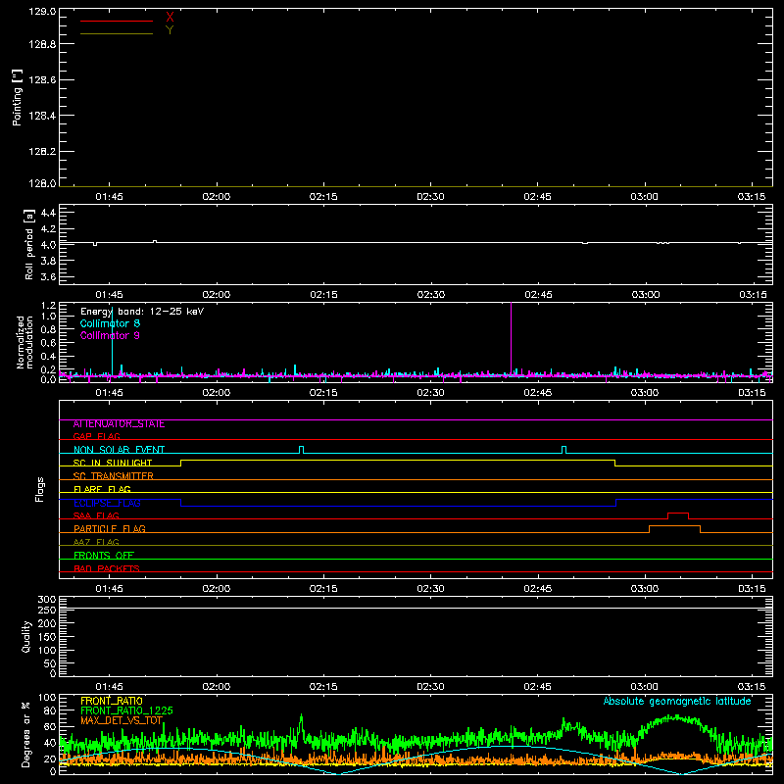
Task: Click the SC_IN_SUNLIGHT flag label
Action: [x=113, y=463]
